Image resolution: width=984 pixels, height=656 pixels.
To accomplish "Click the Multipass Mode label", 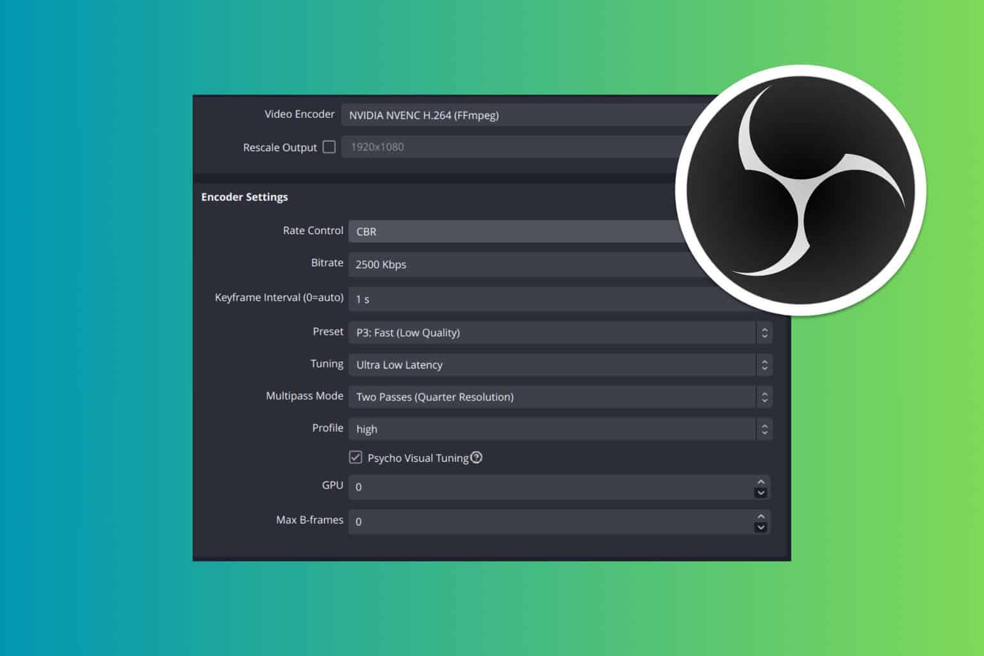I will click(305, 396).
